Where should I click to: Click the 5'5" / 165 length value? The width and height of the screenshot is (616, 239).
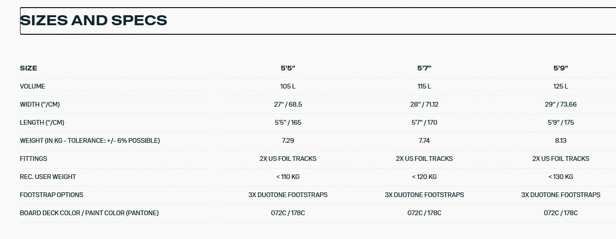click(x=288, y=123)
